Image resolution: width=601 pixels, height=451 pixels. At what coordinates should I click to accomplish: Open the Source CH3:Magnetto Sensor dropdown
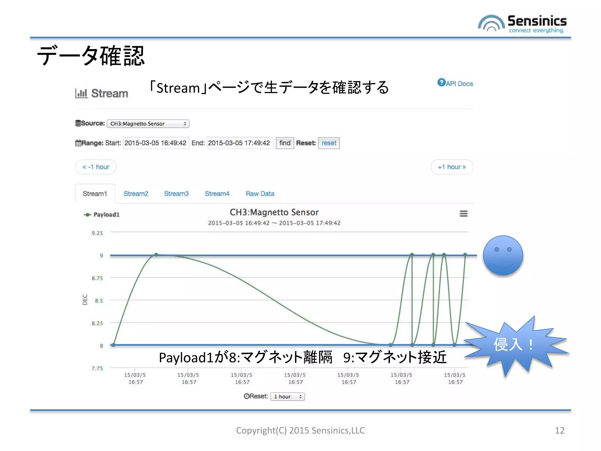point(148,124)
